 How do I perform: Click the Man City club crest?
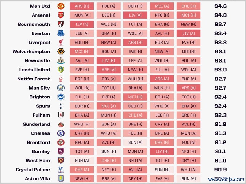61,88
